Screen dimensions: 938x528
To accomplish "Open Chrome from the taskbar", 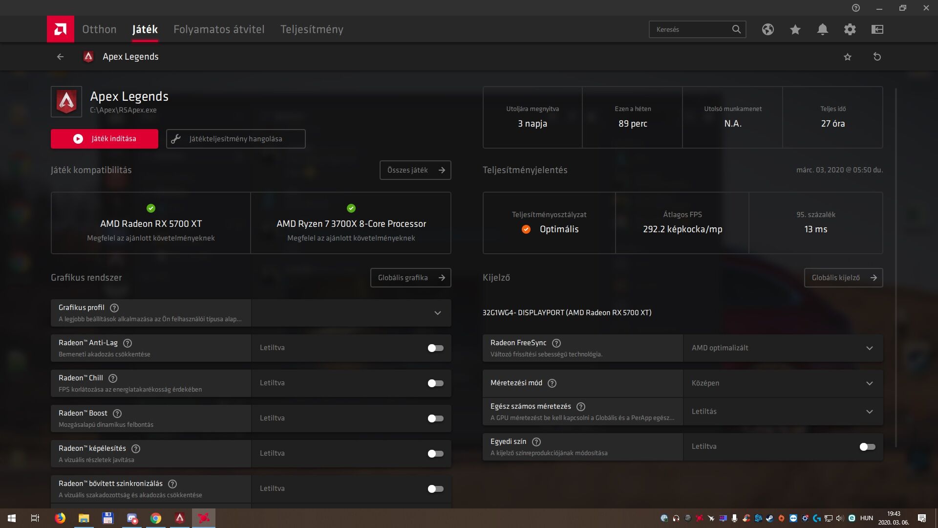I will point(156,518).
